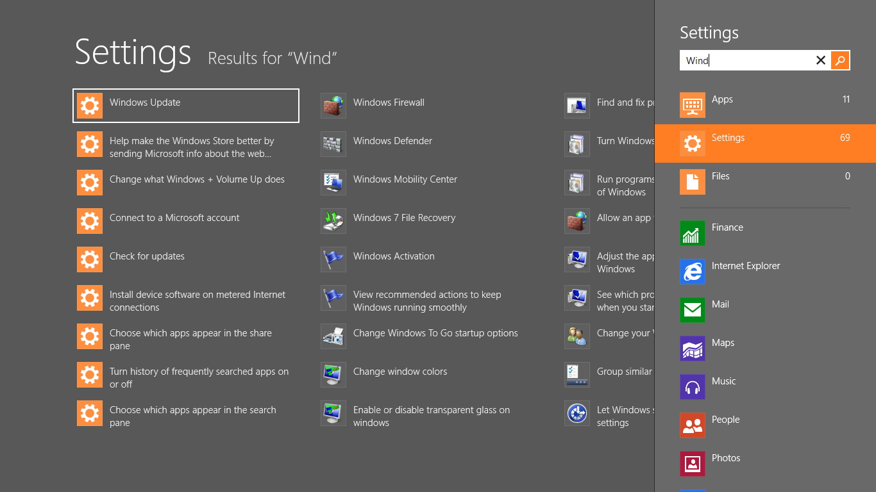
Task: Open 'Enable or disable transparent glass' icon
Action: tap(333, 413)
